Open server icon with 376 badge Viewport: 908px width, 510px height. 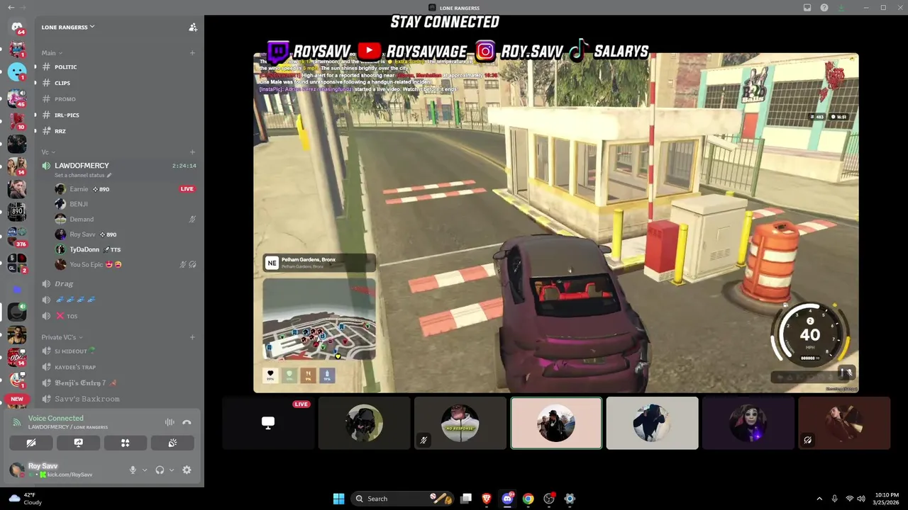(x=17, y=236)
